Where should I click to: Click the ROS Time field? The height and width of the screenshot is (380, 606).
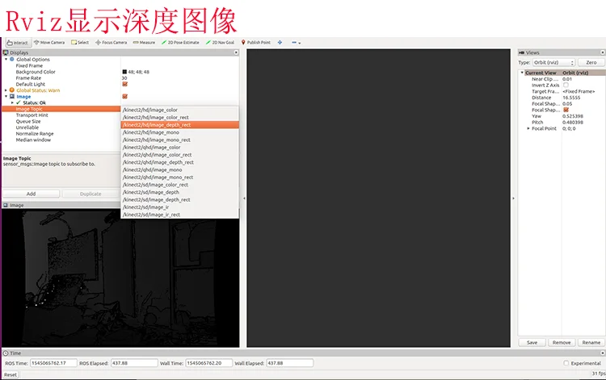(53, 363)
